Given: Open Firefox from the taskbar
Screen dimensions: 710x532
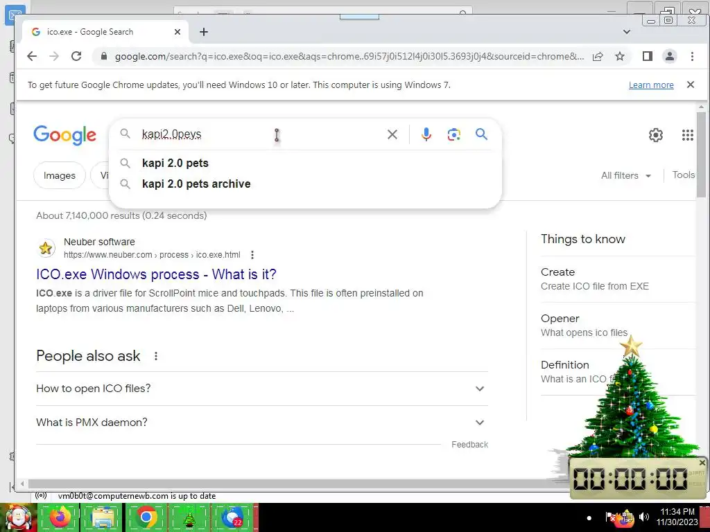Looking at the screenshot, I should (60, 517).
